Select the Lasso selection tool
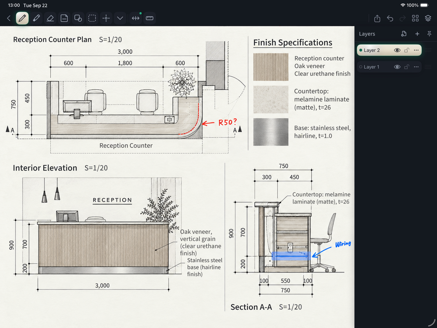The image size is (437, 328). [92, 18]
